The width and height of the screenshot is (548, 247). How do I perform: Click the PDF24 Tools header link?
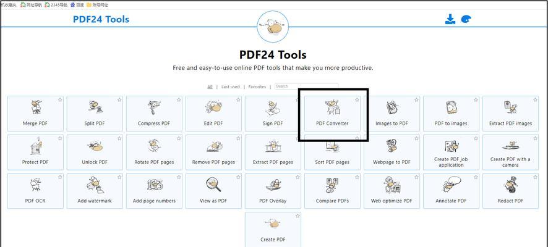point(101,19)
